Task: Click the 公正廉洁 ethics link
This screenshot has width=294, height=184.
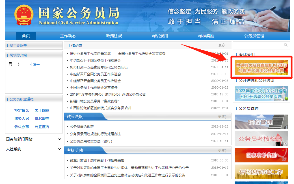Action: click(x=42, y=127)
